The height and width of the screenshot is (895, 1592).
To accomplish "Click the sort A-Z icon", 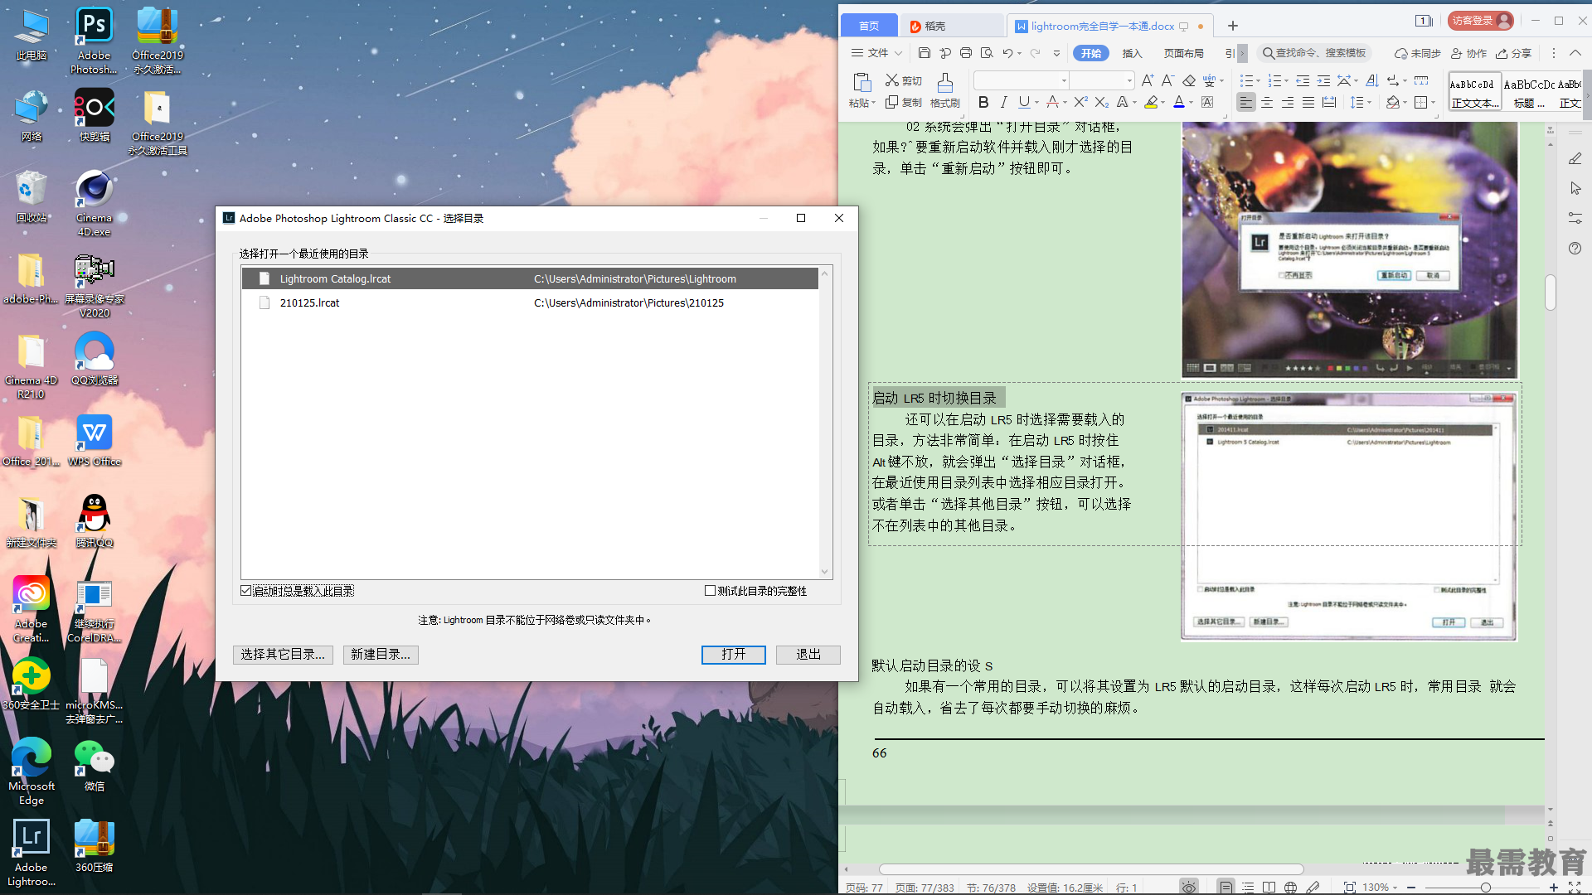I will (1372, 80).
